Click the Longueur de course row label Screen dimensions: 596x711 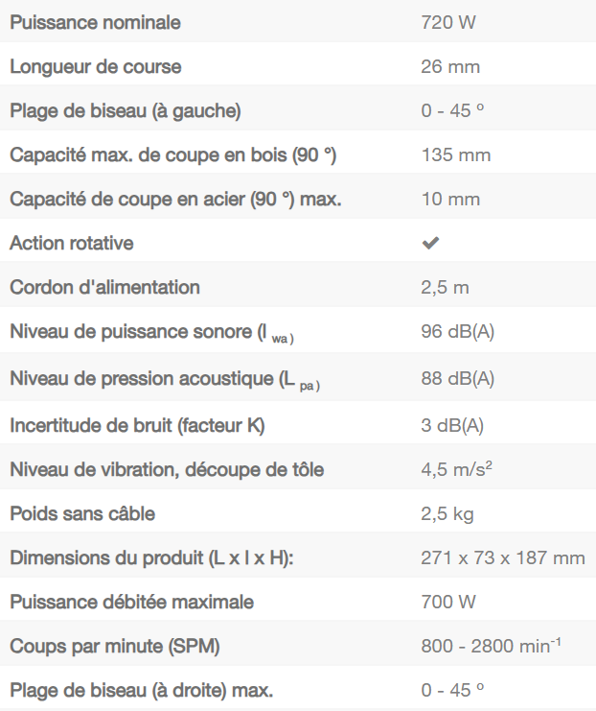pyautogui.click(x=96, y=66)
